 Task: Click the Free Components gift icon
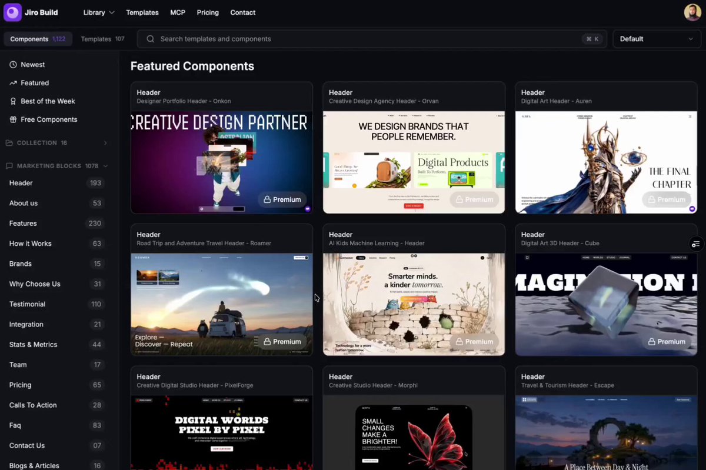pos(13,119)
